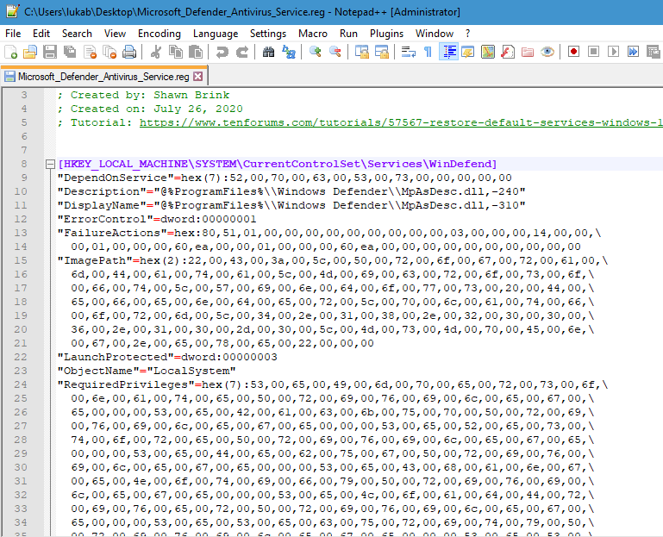The width and height of the screenshot is (663, 537).
Task: Open the ? help menu
Action: pyautogui.click(x=467, y=34)
